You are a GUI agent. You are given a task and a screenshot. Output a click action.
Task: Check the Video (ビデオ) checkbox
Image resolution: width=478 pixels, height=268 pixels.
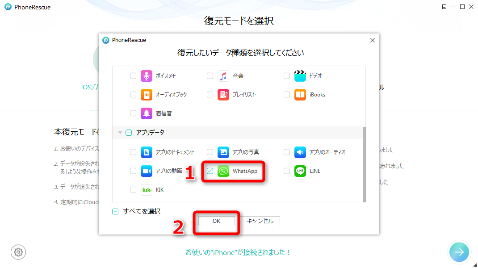[x=286, y=75]
